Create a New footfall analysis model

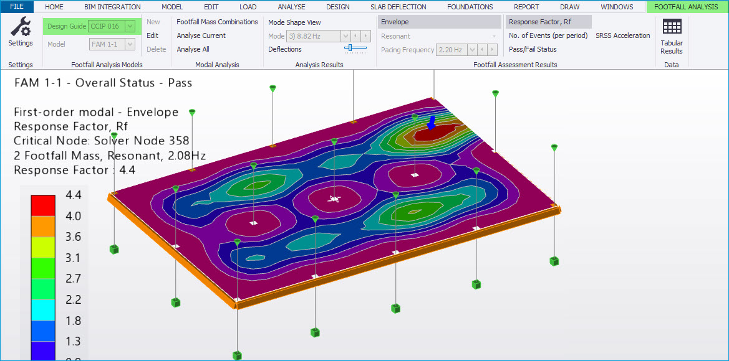coord(153,21)
